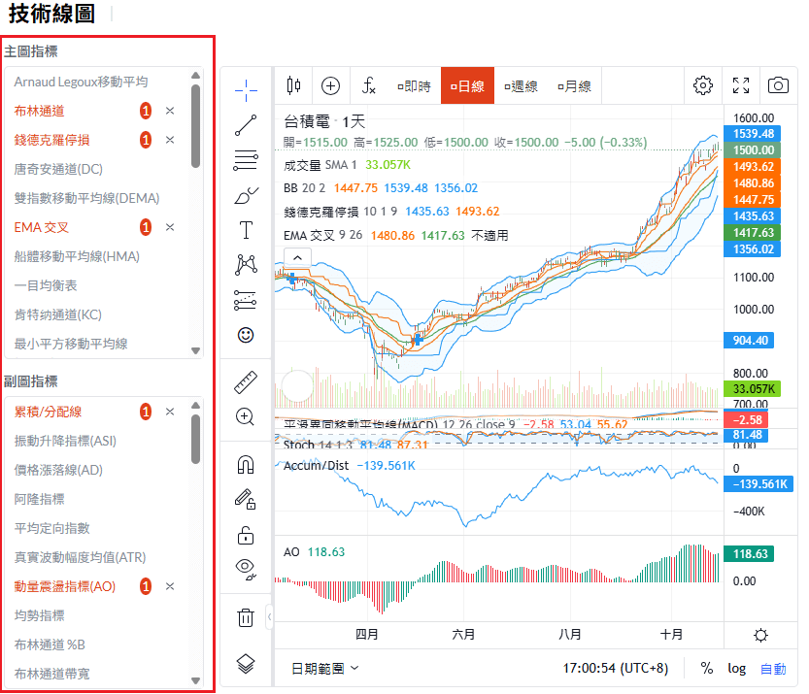Open chart settings via the gear icon

[x=702, y=86]
